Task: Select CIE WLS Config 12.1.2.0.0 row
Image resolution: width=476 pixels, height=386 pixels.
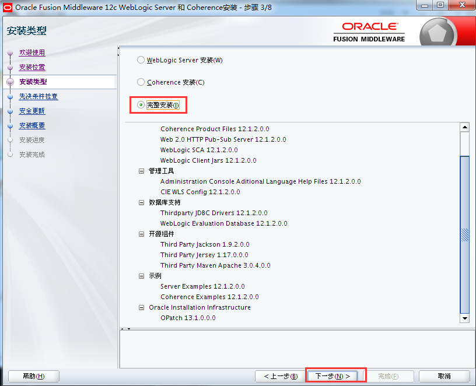Action: click(200, 192)
